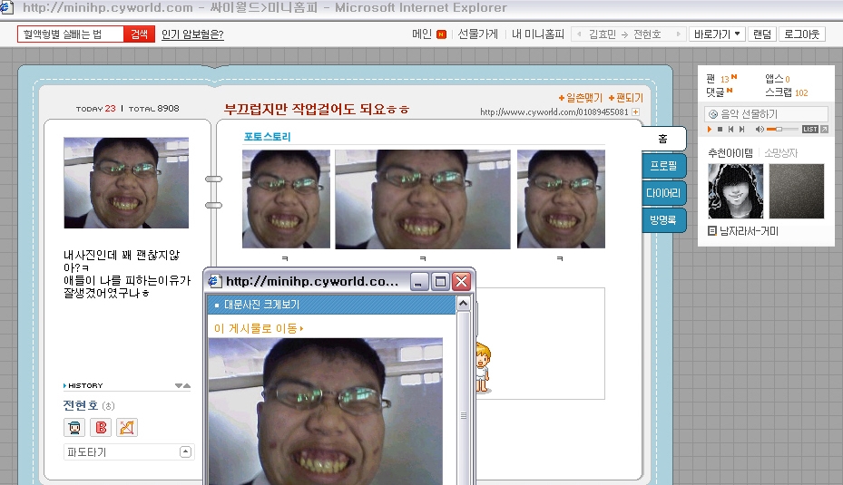Open the music player LIST button

coord(810,130)
